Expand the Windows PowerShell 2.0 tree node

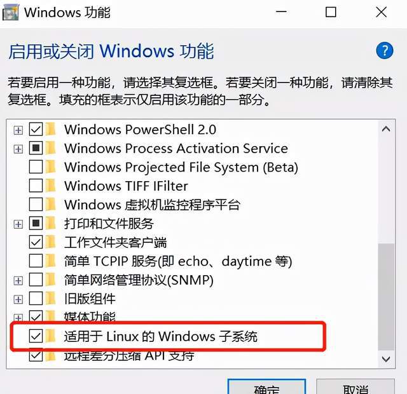18,130
